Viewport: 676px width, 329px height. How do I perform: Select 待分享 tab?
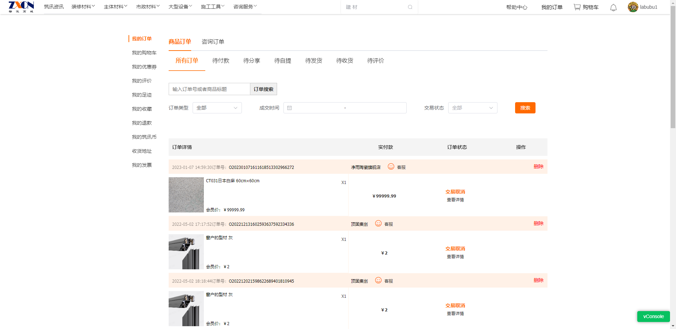tap(252, 60)
